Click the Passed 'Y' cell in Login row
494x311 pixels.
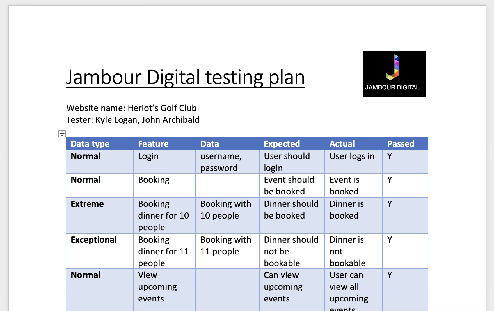point(390,156)
